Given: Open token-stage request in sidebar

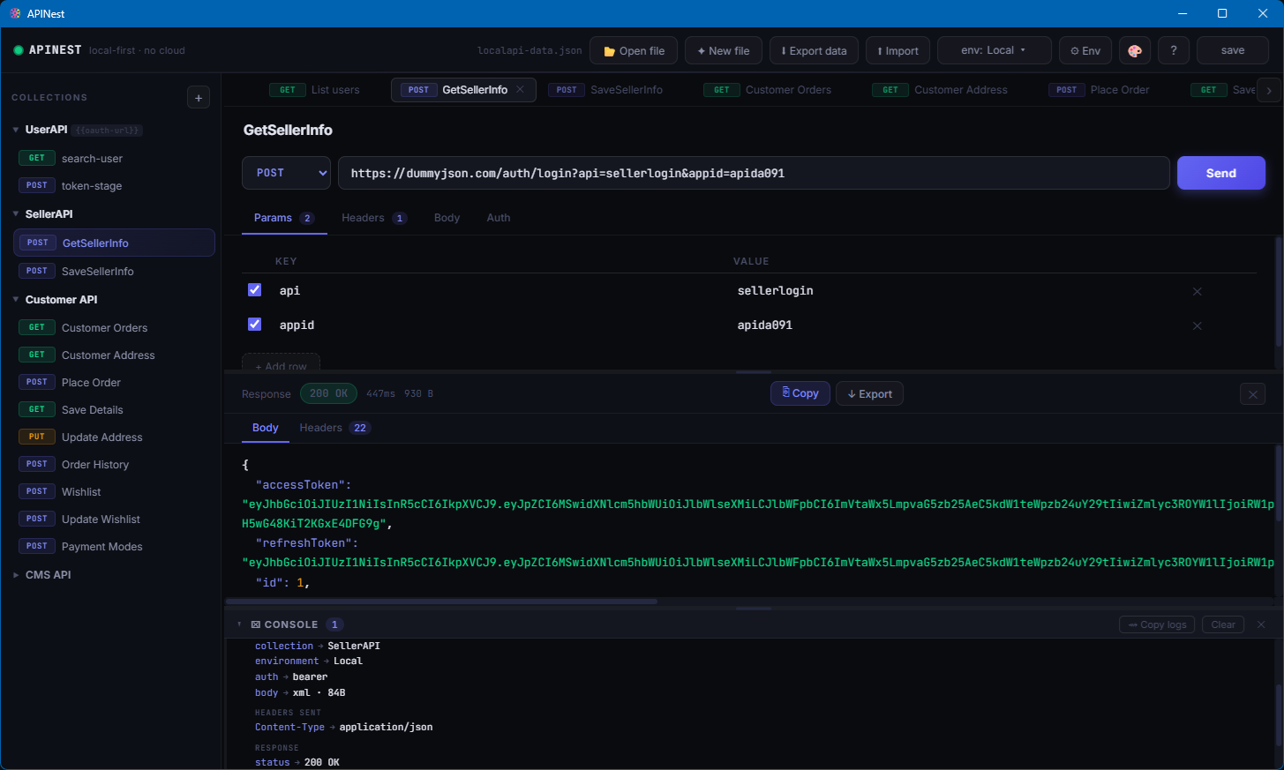Looking at the screenshot, I should pyautogui.click(x=114, y=186).
